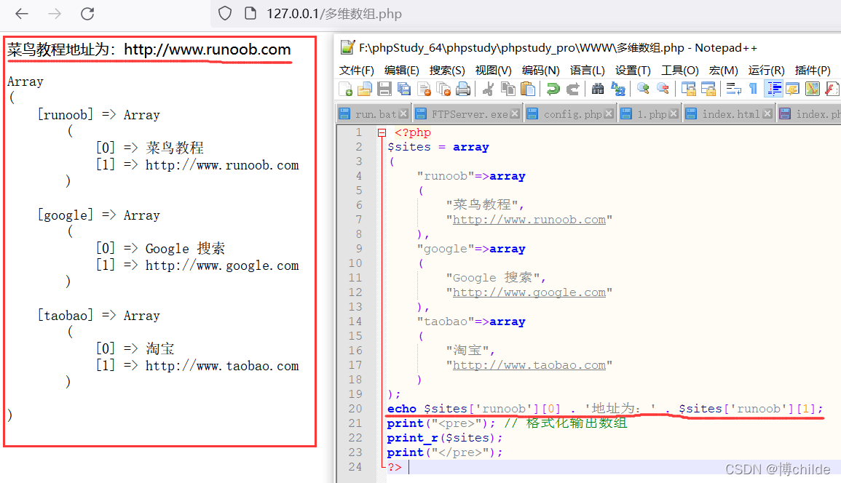Open 编辑(E) menu
The image size is (841, 483).
click(x=402, y=71)
